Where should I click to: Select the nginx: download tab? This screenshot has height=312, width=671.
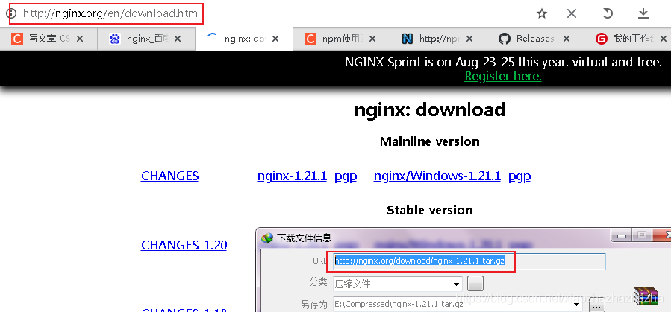(244, 39)
